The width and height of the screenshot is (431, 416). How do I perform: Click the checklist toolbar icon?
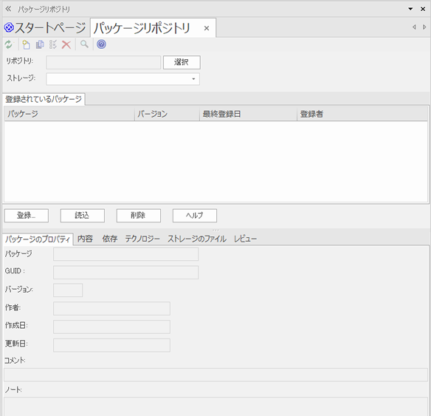53,44
